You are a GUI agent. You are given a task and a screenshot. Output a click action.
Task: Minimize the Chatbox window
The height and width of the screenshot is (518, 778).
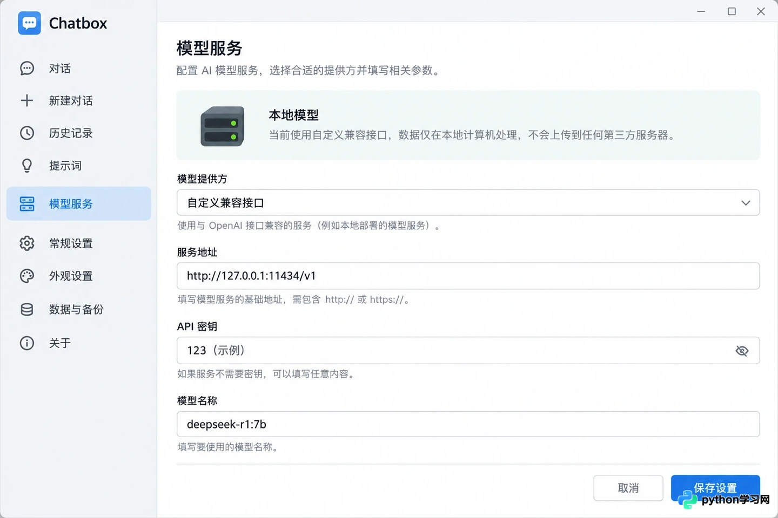click(x=701, y=11)
